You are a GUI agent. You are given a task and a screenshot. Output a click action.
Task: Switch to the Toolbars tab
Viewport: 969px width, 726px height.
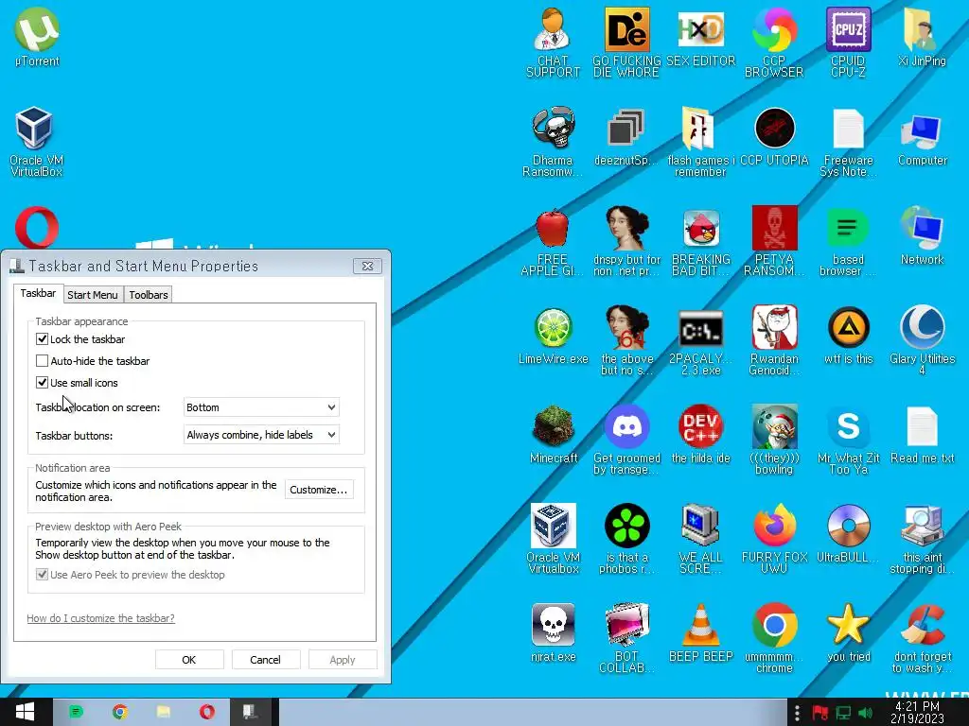click(x=149, y=295)
